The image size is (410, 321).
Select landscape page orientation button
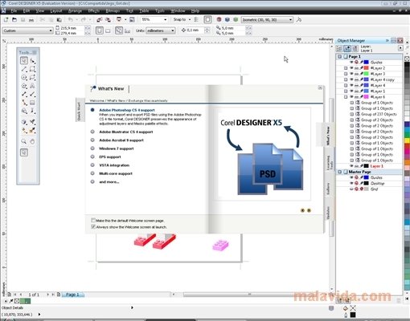pos(108,30)
